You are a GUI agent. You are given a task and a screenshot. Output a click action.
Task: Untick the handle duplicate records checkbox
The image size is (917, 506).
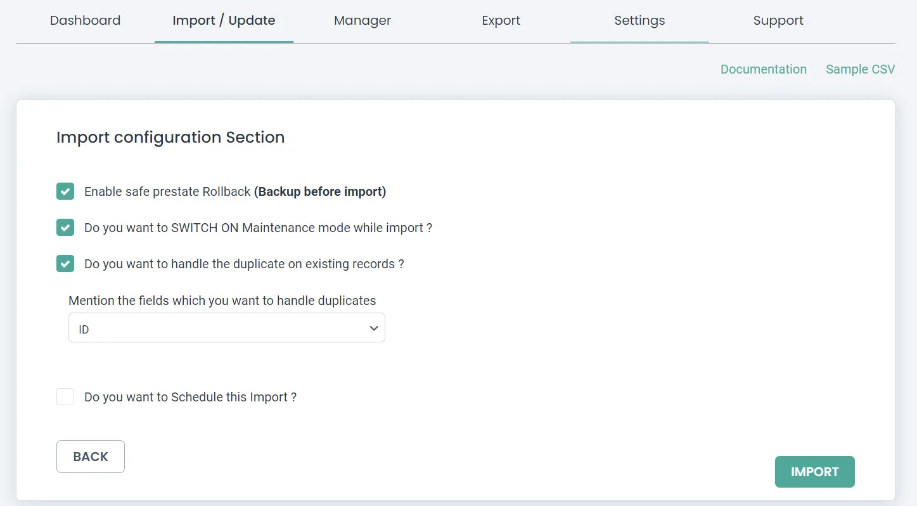tap(65, 264)
